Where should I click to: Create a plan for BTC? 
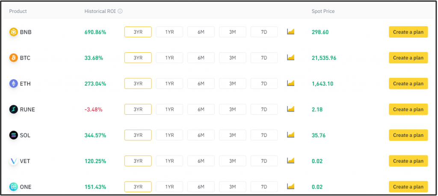coord(408,58)
